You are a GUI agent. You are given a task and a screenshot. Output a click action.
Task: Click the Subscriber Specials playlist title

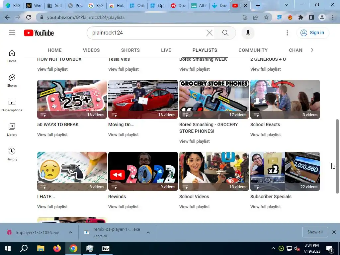tap(271, 197)
